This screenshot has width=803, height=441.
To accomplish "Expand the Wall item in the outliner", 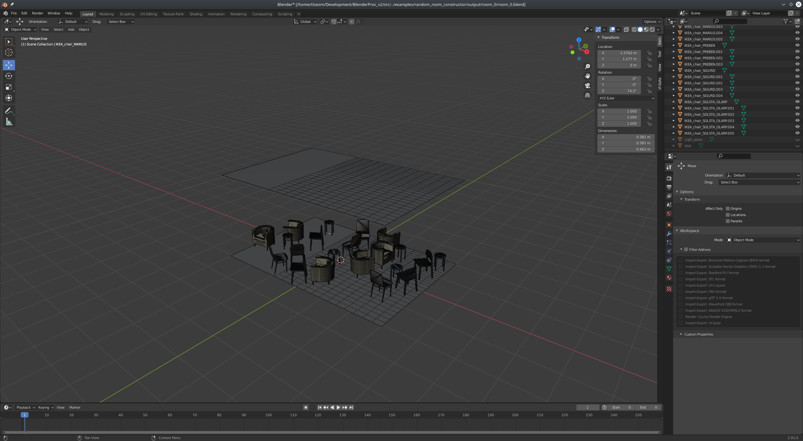I will [674, 146].
